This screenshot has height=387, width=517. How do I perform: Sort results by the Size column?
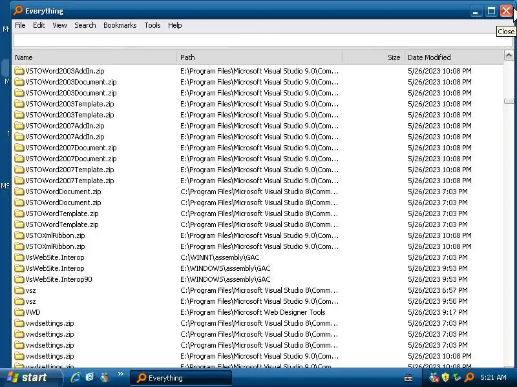click(x=374, y=57)
